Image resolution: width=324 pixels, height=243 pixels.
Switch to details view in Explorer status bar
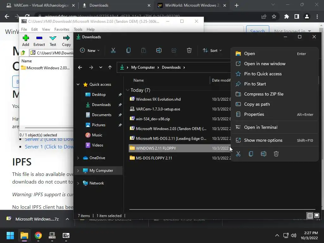coord(310,216)
